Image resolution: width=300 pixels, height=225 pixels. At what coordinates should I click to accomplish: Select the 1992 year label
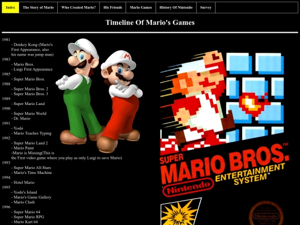point(6,138)
